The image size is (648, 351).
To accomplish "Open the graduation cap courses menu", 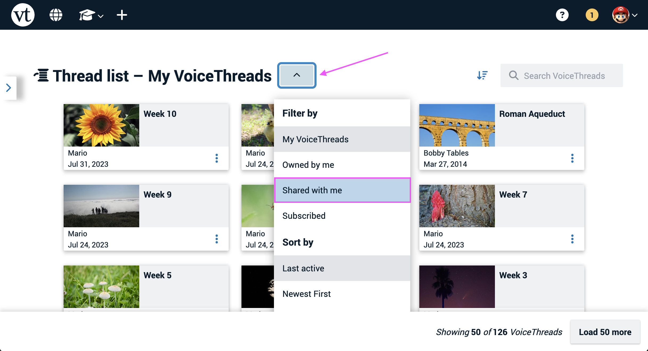I will coord(91,15).
